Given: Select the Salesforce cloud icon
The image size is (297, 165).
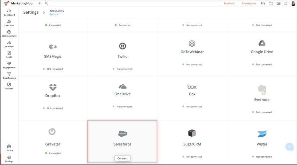Looking at the screenshot, I should click(122, 134).
